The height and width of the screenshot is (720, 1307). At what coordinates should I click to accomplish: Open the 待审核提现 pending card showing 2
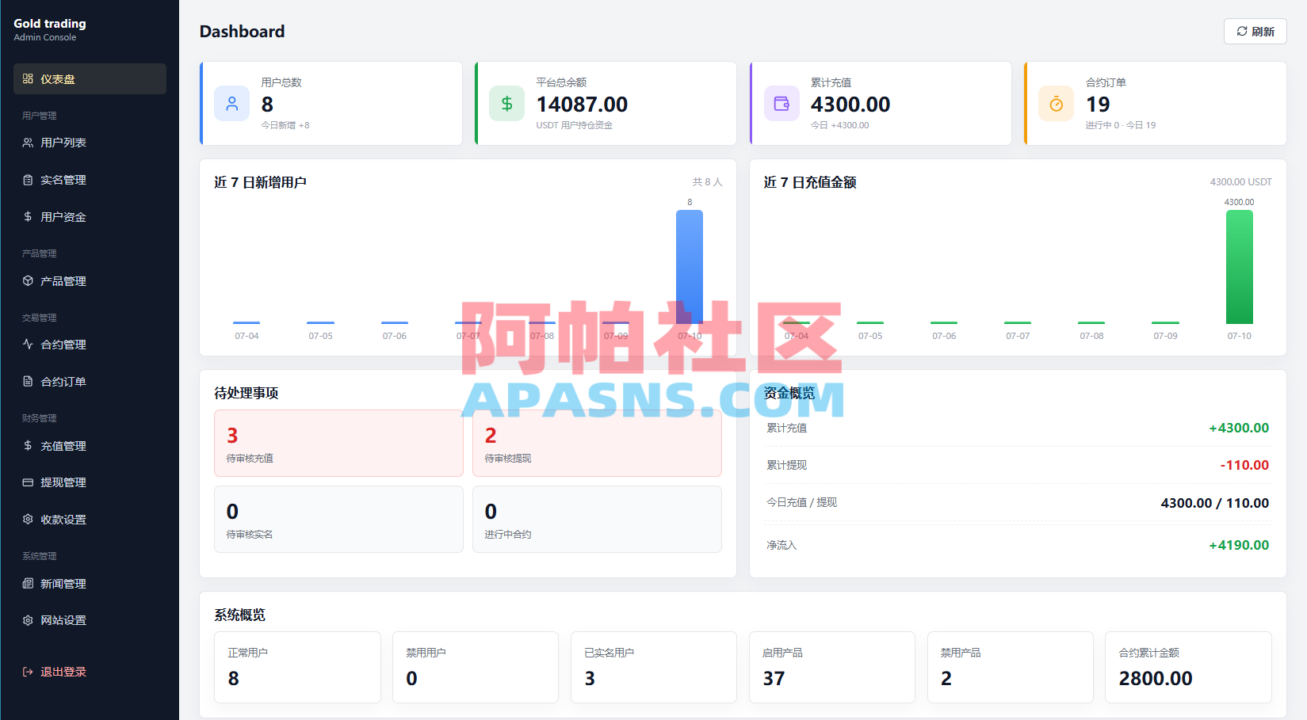coord(597,444)
